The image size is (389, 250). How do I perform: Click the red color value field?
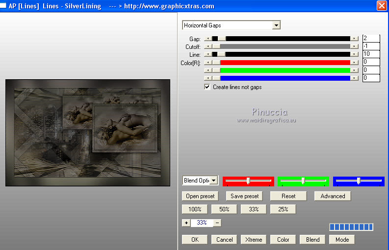click(371, 62)
